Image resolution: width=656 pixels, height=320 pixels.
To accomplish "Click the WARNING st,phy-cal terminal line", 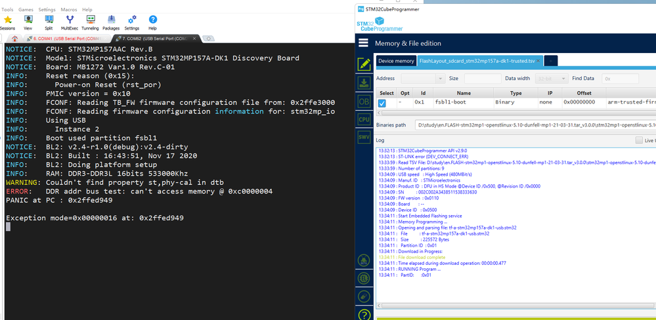I will 115,182.
